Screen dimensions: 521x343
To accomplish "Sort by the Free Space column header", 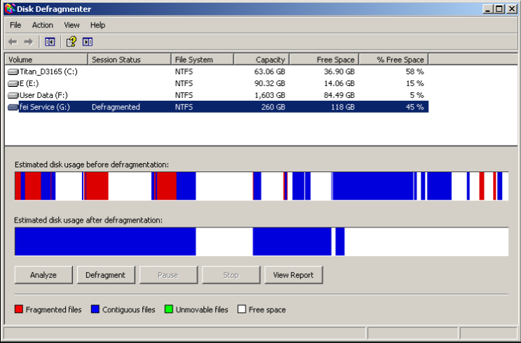I will pos(324,59).
